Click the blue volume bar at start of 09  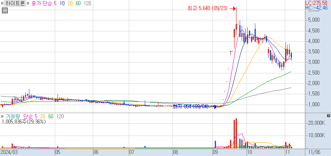point(215,144)
